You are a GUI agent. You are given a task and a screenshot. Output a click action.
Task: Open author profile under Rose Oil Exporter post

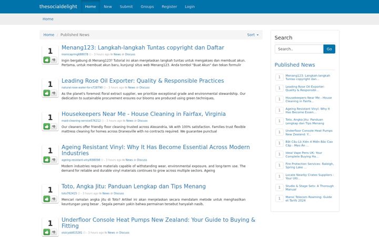(x=82, y=87)
